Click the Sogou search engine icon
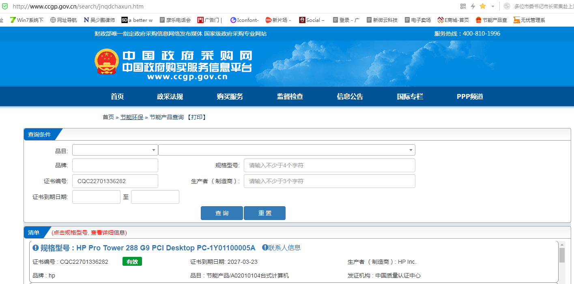The image size is (574, 284). point(507,6)
